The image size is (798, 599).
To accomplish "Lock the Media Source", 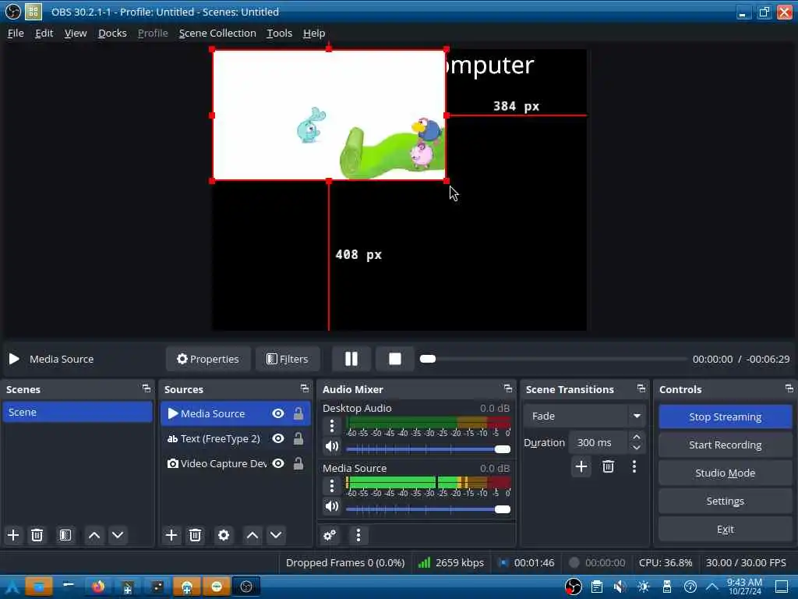I will 298,413.
